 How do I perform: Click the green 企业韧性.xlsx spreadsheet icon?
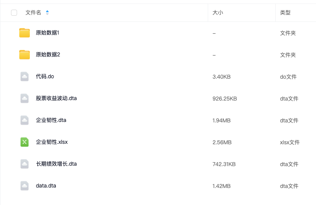pyautogui.click(x=25, y=142)
